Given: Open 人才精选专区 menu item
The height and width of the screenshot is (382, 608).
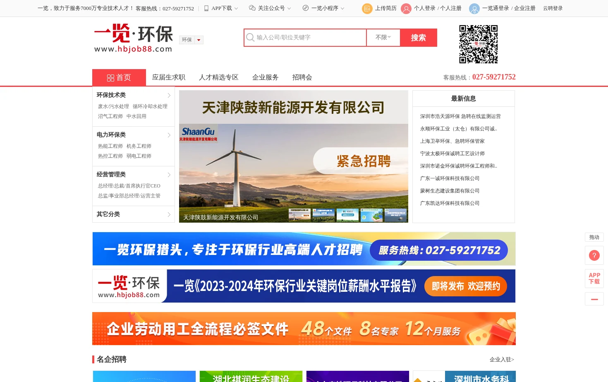Looking at the screenshot, I should click(219, 77).
